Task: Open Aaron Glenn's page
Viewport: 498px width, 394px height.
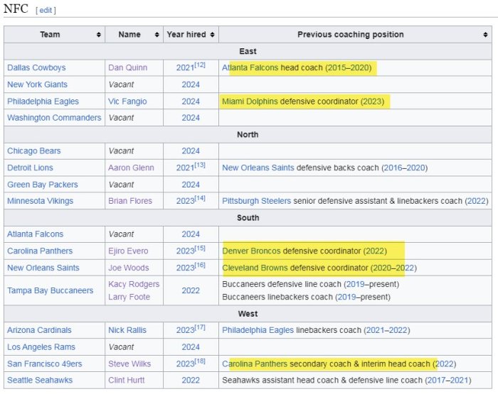Action: tap(131, 168)
